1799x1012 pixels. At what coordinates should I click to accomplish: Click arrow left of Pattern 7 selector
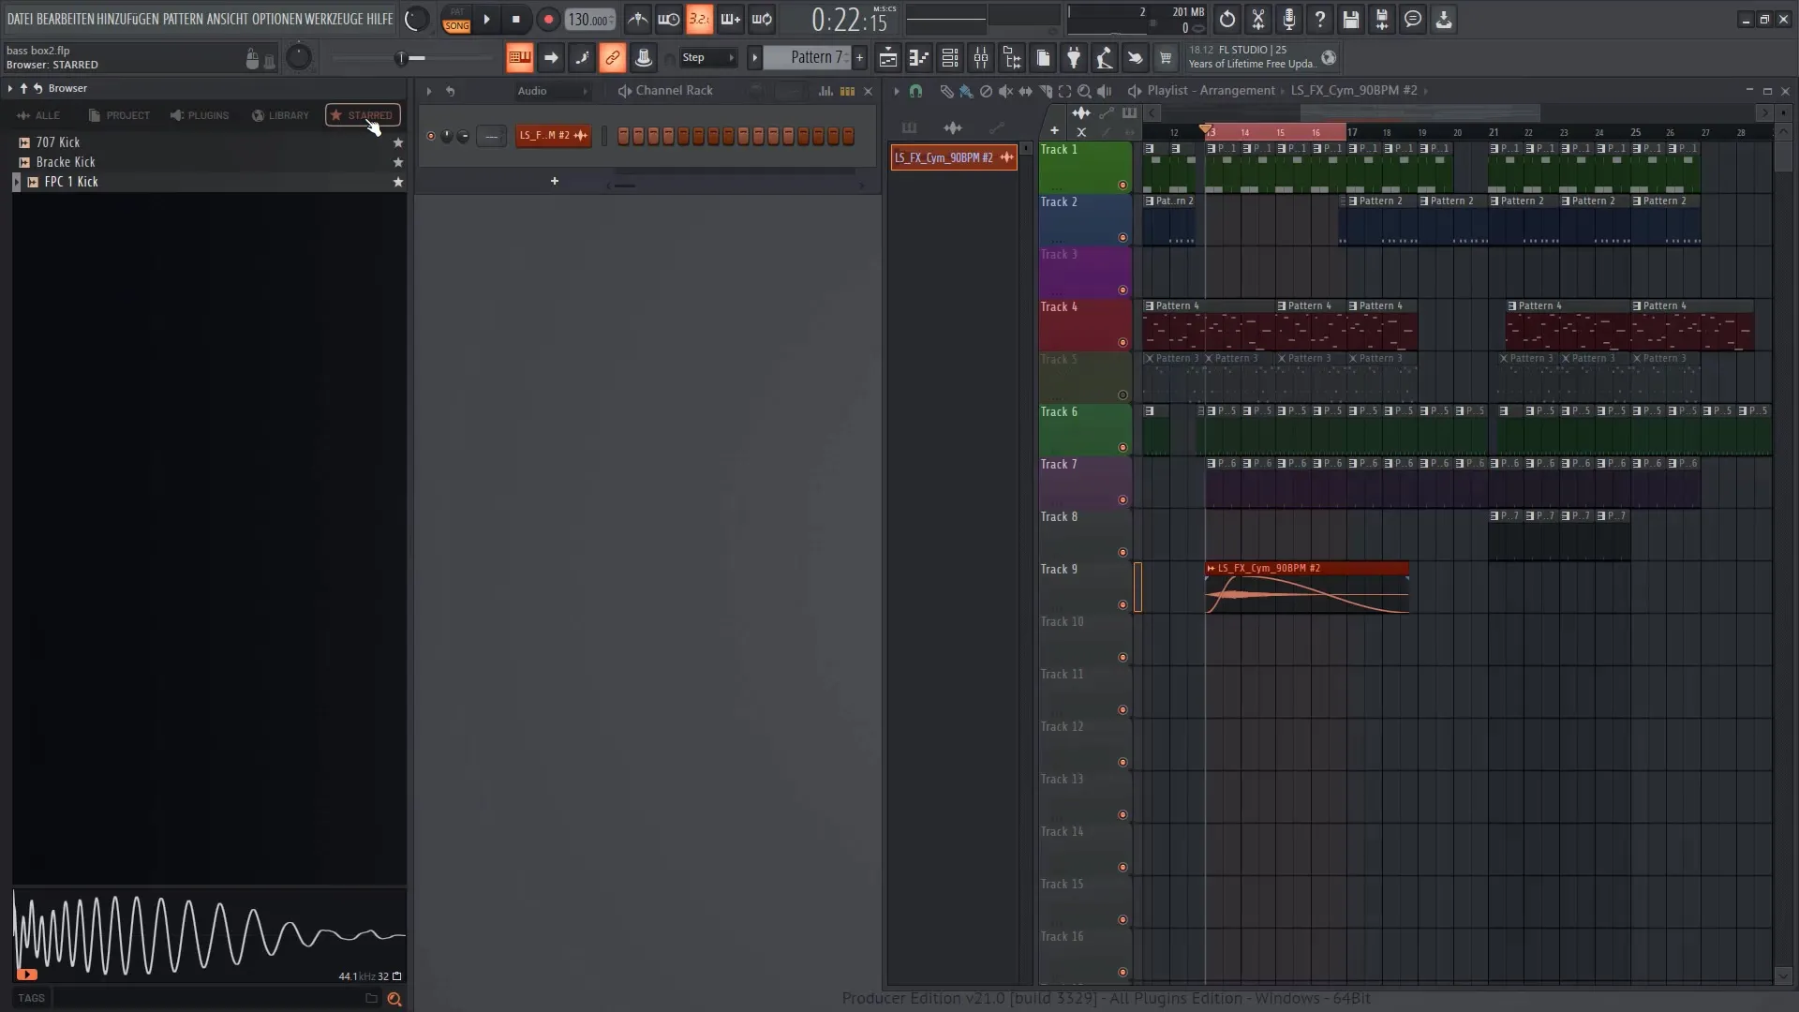[x=754, y=58]
